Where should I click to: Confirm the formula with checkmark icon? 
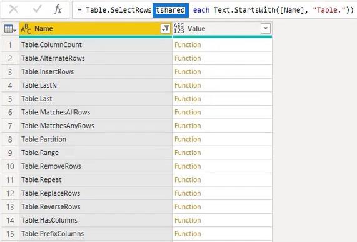pyautogui.click(x=37, y=9)
